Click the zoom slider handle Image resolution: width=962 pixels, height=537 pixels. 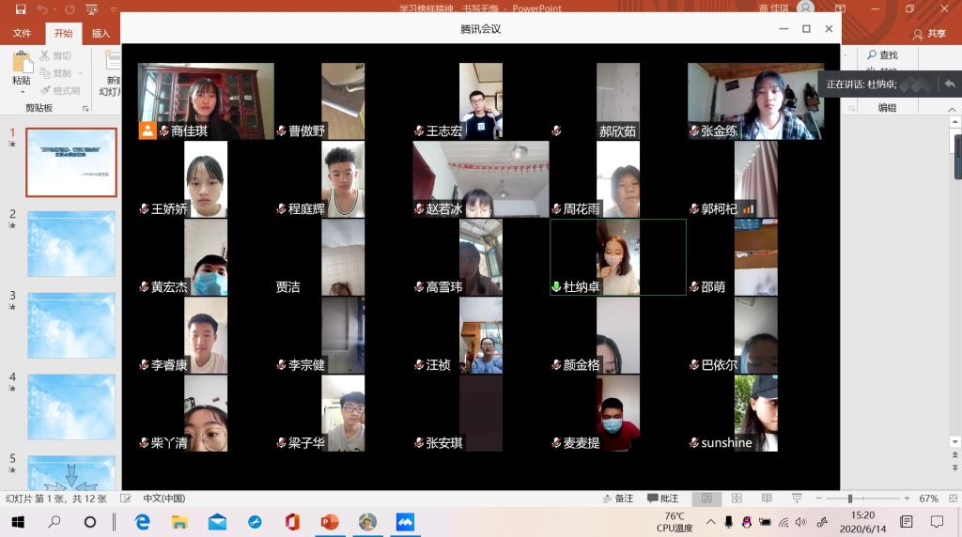tap(849, 499)
